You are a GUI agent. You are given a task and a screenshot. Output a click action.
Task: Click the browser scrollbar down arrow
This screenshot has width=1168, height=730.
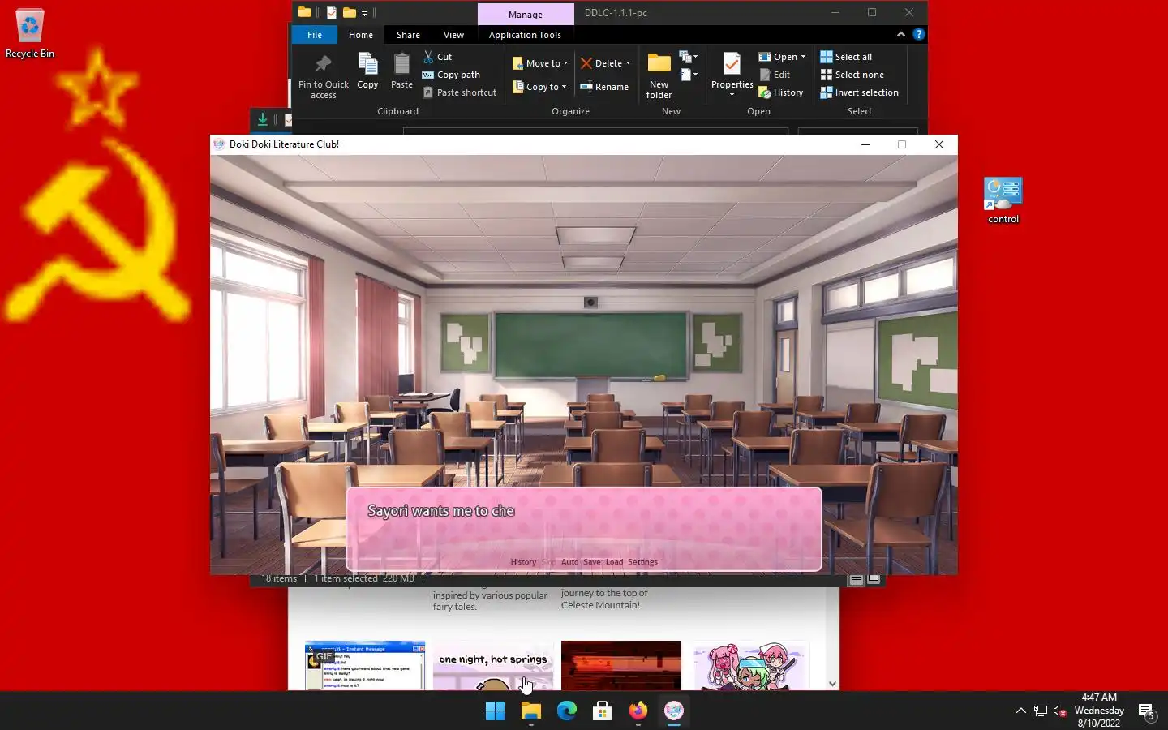pos(832,684)
